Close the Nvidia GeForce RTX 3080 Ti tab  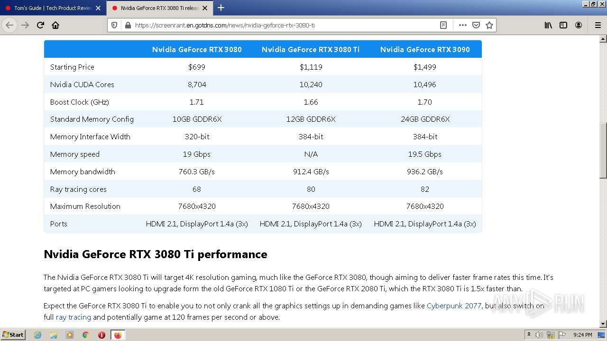click(x=205, y=8)
